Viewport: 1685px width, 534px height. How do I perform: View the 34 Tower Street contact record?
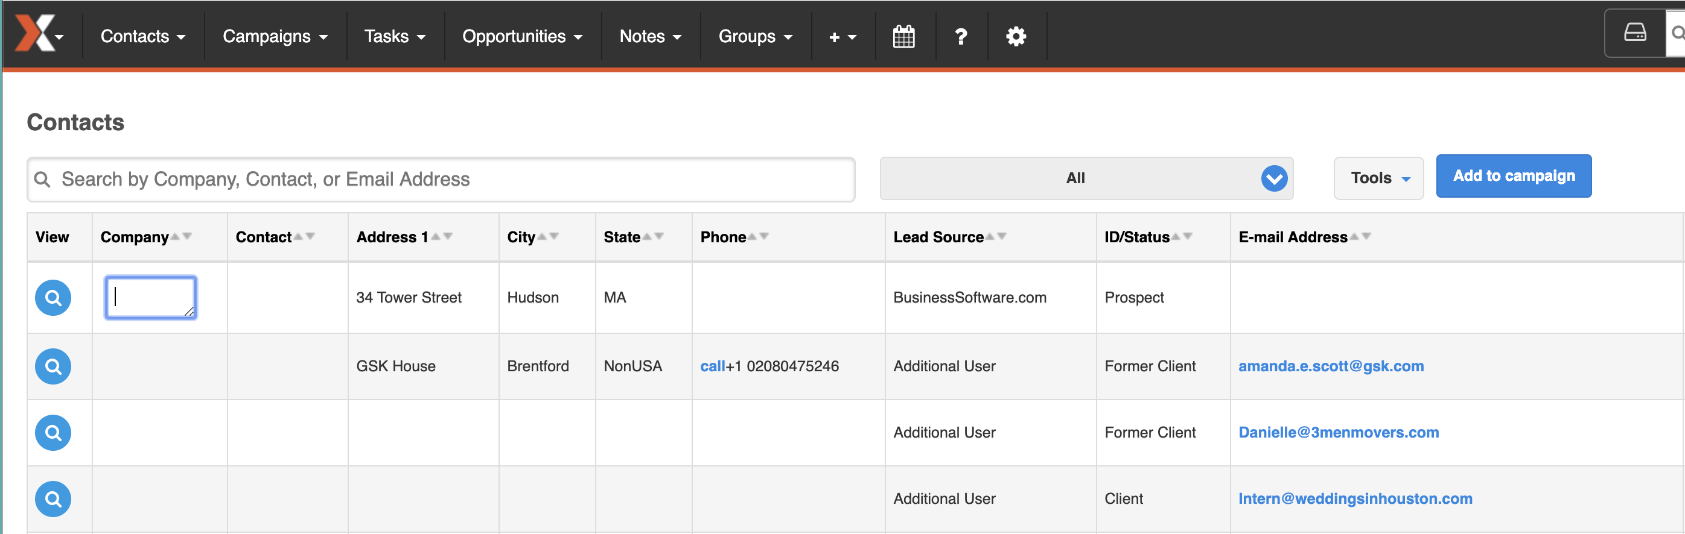point(53,298)
